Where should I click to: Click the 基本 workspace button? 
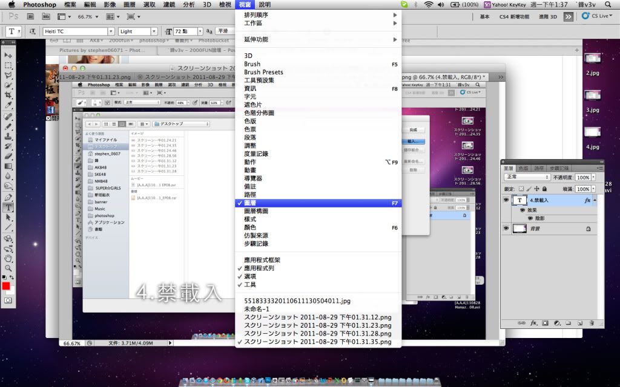pos(484,17)
